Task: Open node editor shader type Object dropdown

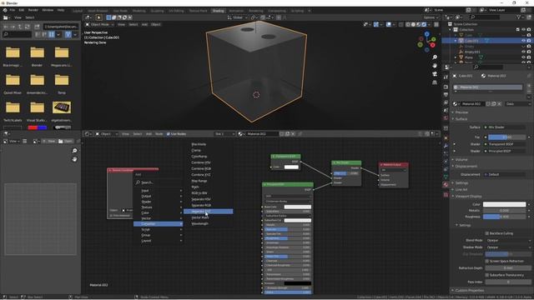Action: click(106, 134)
